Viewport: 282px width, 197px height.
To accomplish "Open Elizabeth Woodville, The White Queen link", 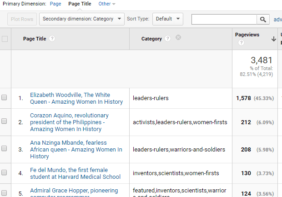I will [76, 98].
